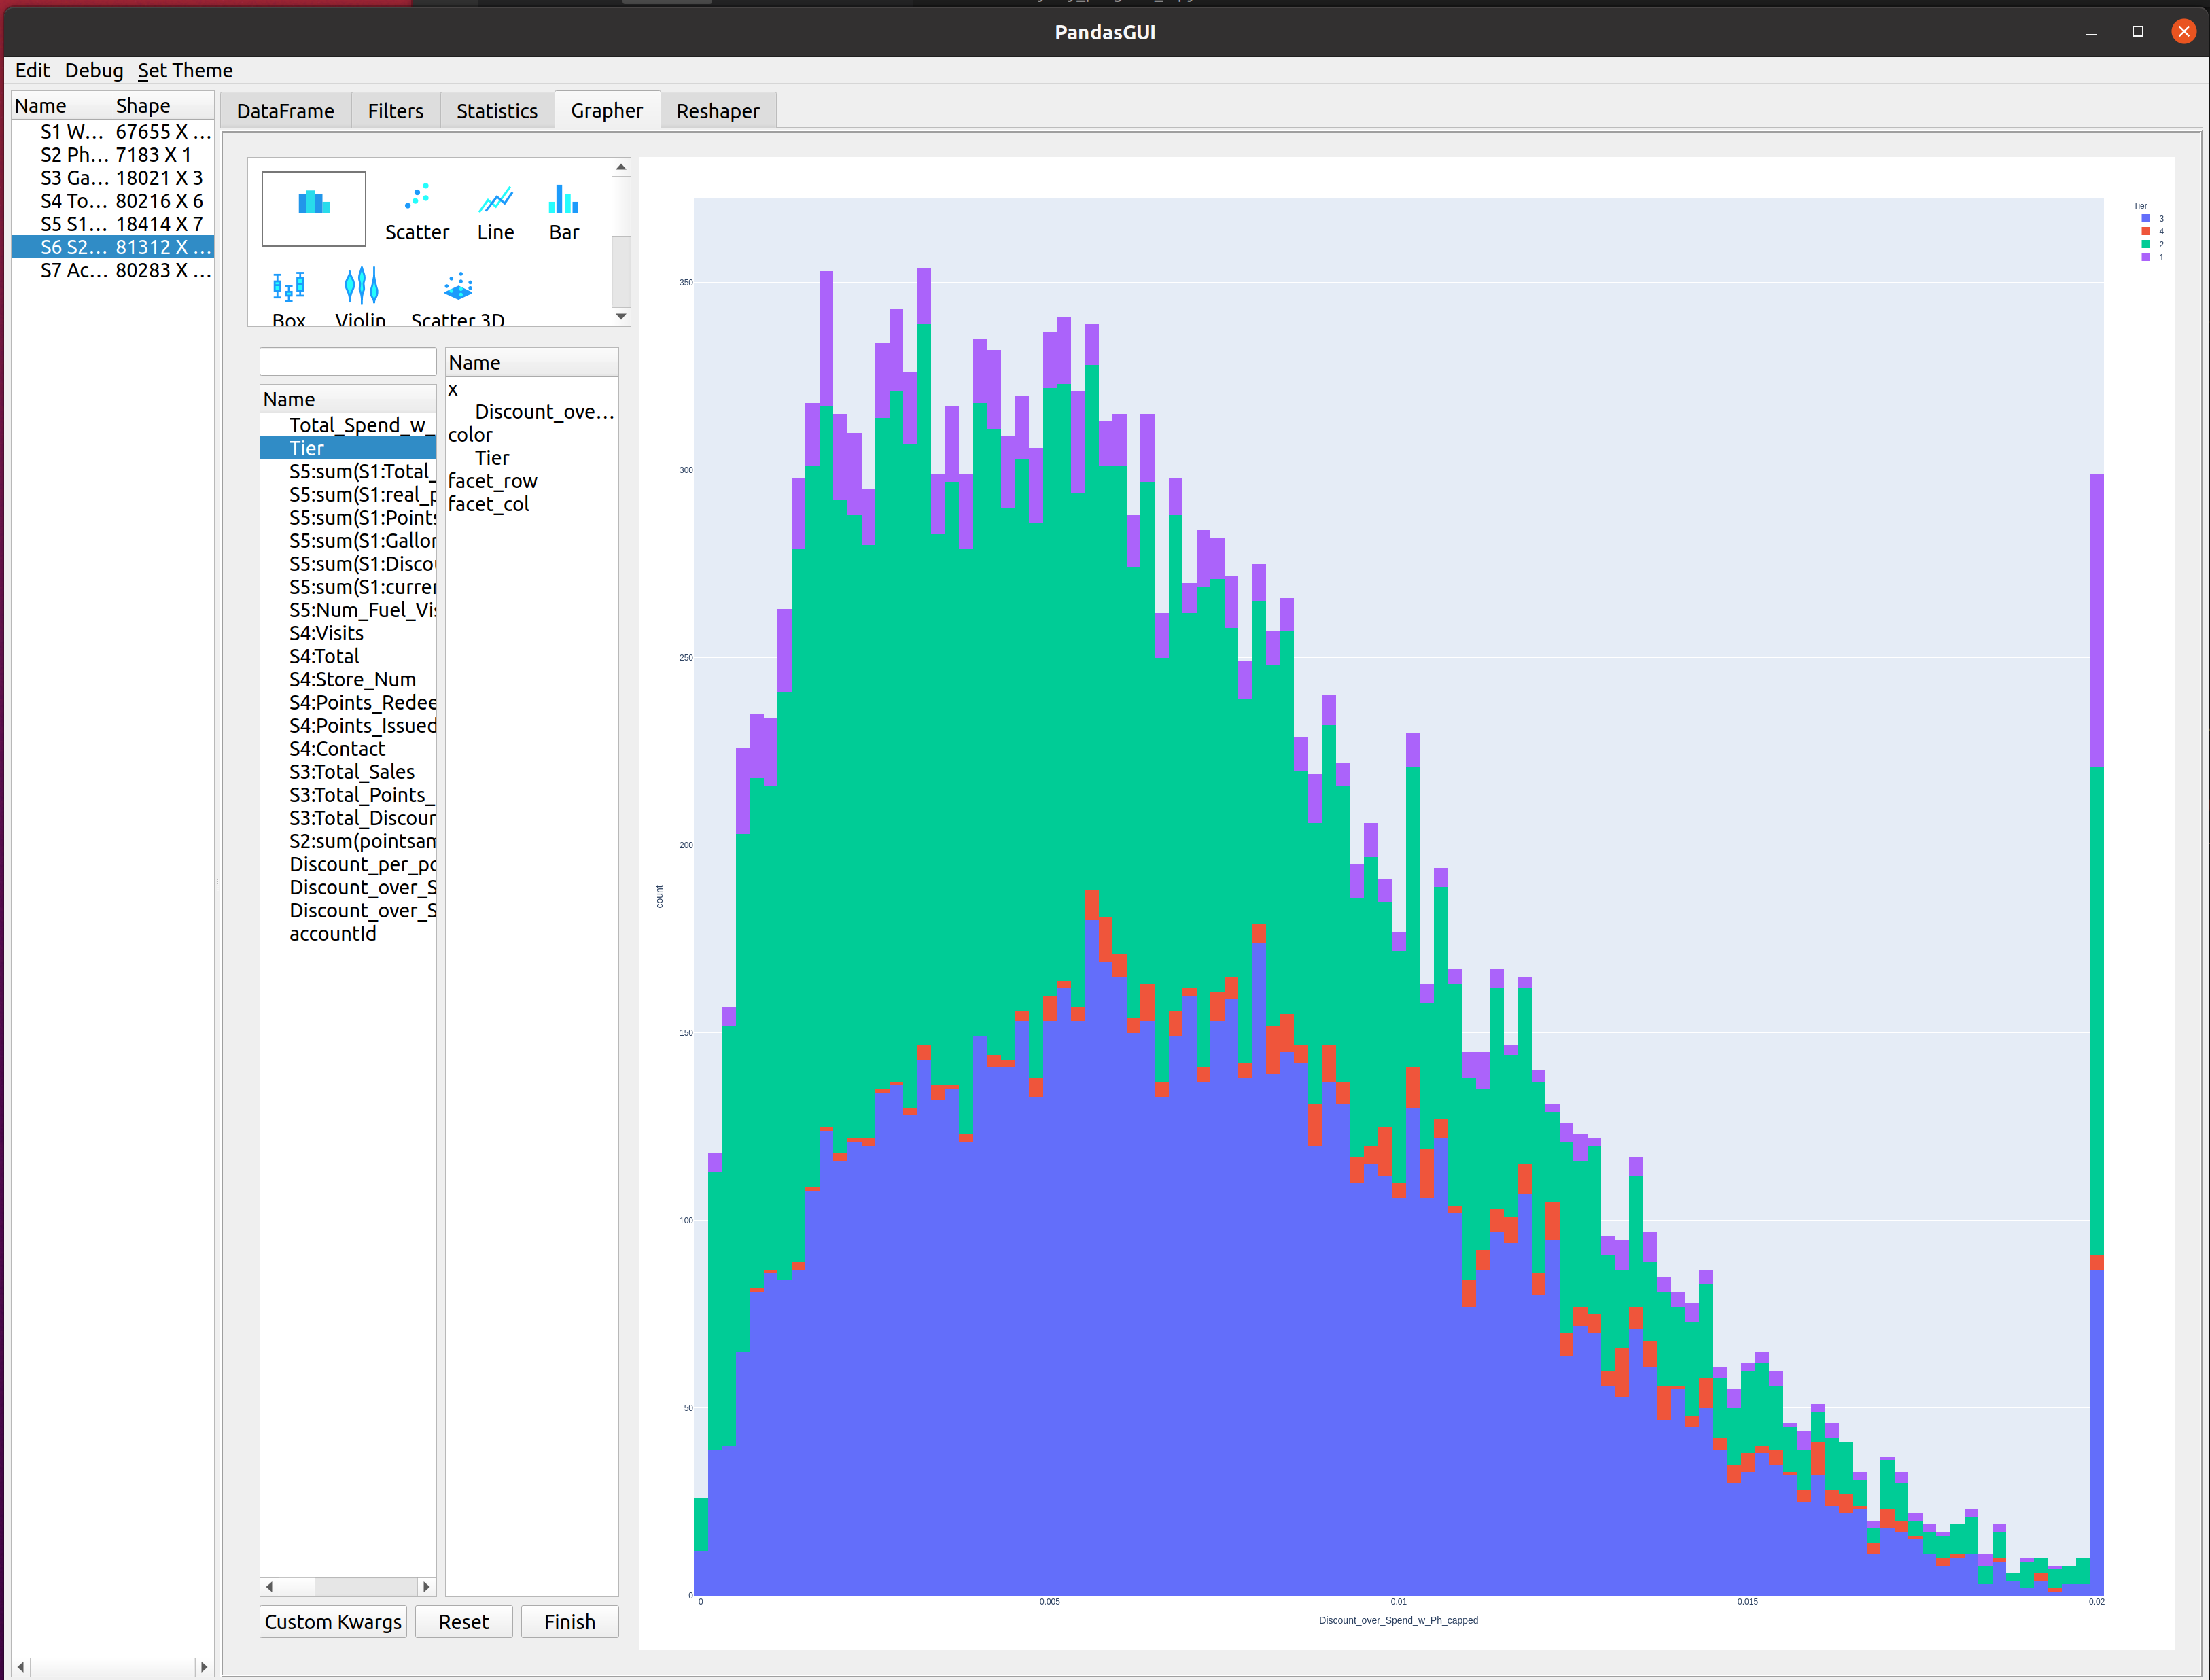
Task: Toggle Tier 4 visibility in the chart legend
Action: click(2146, 232)
